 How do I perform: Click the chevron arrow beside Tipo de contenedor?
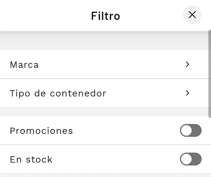[x=187, y=93]
